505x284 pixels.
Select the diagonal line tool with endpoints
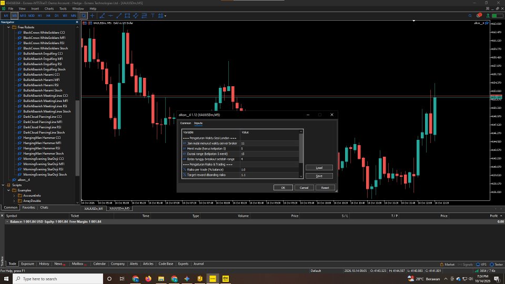(x=119, y=15)
